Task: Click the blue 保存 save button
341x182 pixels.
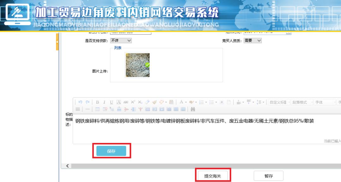Action: 111,151
